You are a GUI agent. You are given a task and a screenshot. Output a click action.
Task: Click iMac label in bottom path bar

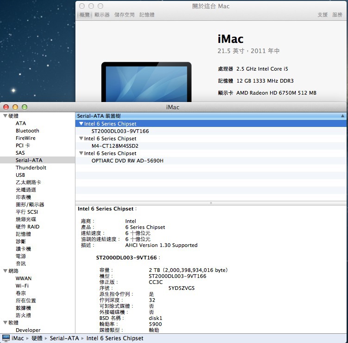18,338
